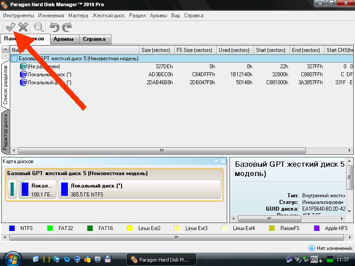
Task: Open the Инструменты menu
Action: 18,16
